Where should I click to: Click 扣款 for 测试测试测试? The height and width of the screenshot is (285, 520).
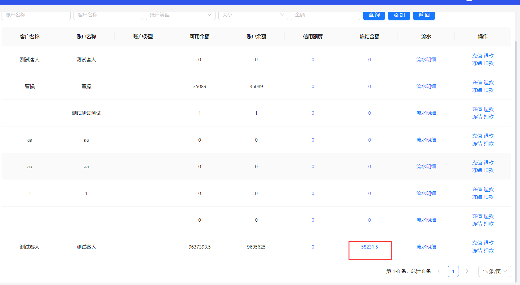click(x=489, y=117)
